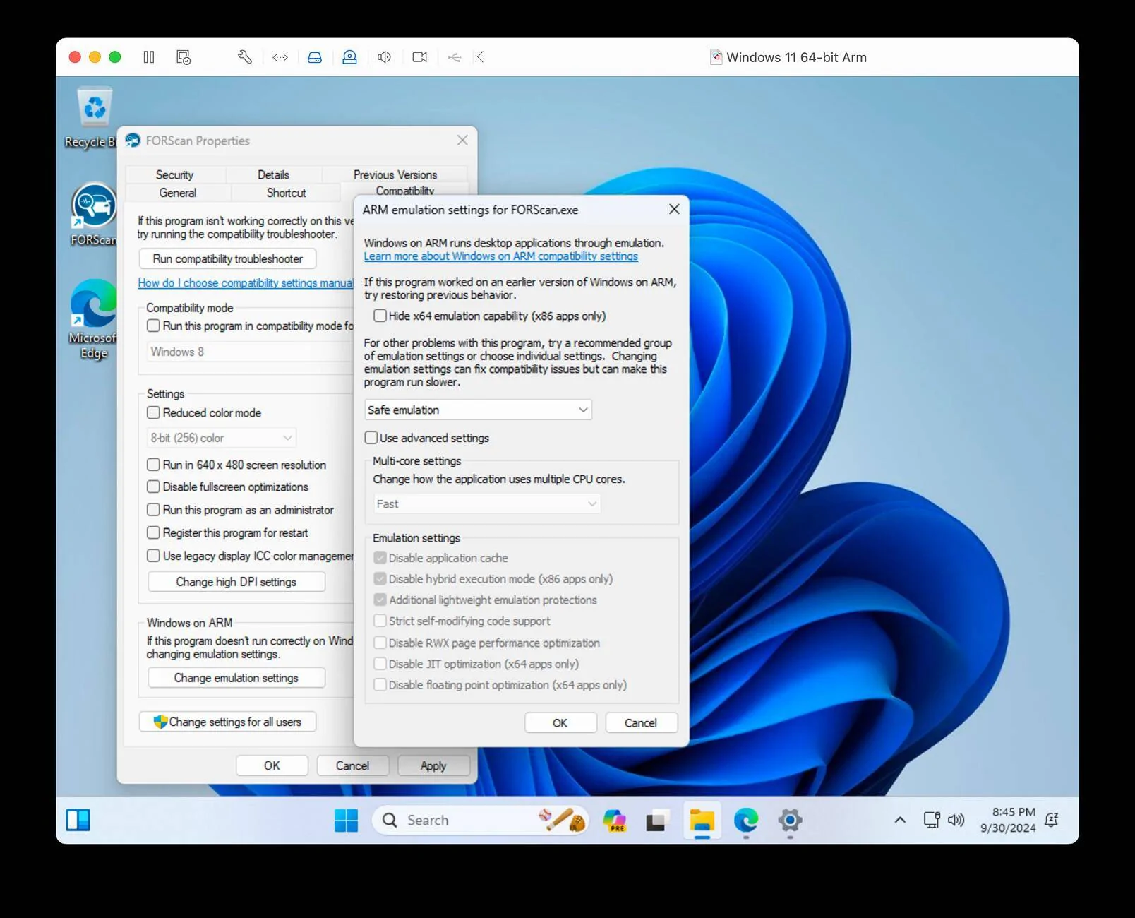This screenshot has height=918, width=1135.
Task: Enable Use legacy display ICC color management
Action: 153,556
